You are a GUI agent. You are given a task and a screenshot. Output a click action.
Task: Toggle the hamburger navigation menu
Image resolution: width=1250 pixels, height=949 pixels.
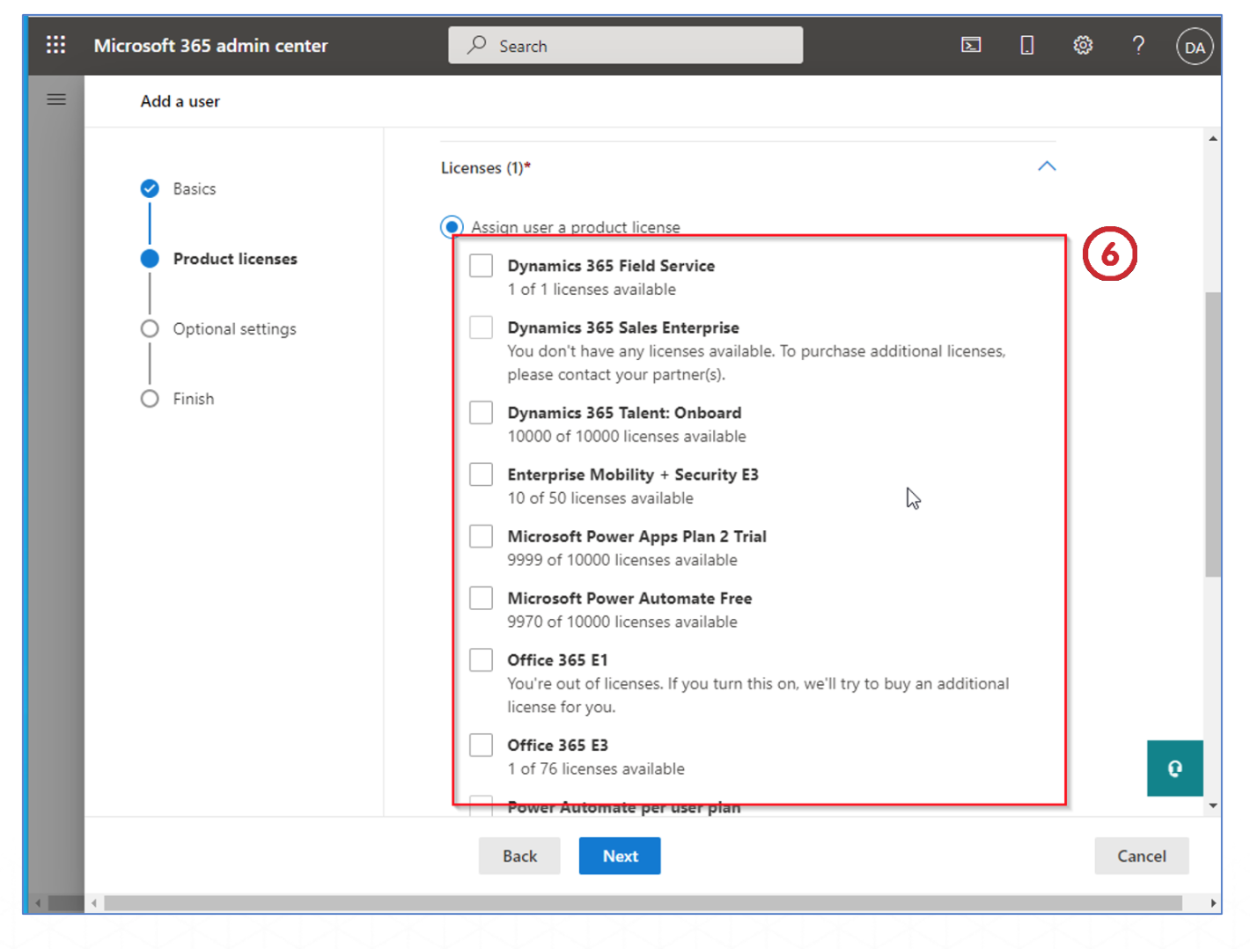point(56,99)
